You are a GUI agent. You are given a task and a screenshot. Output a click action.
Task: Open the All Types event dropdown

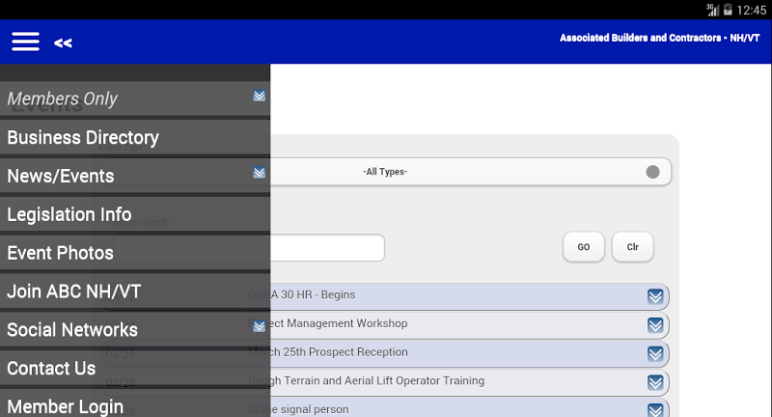click(385, 172)
